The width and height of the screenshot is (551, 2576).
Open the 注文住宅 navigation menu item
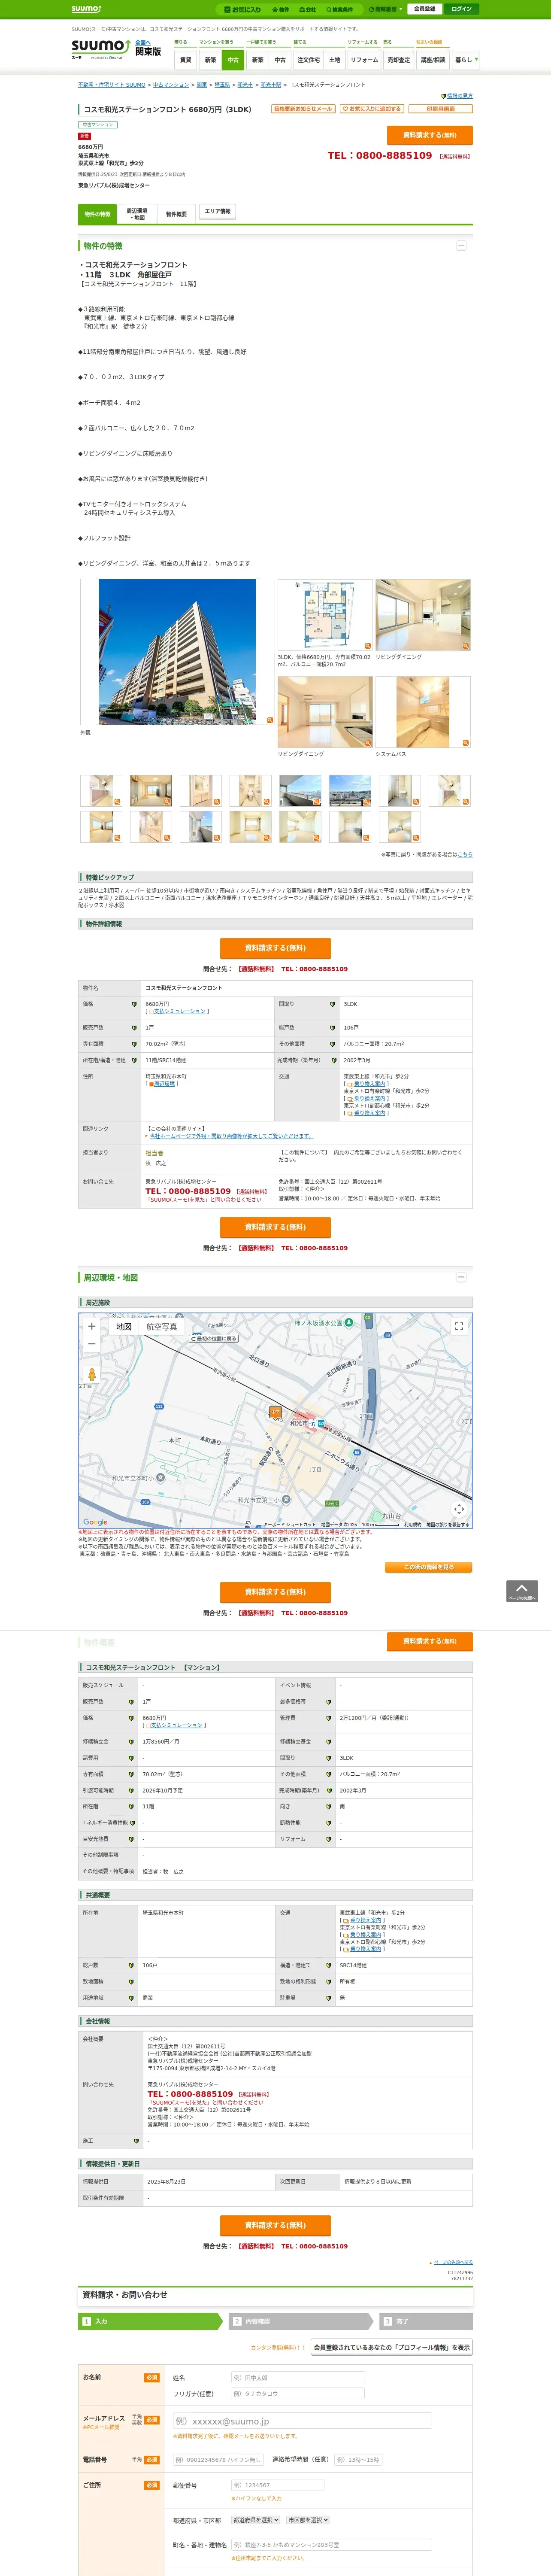(x=309, y=60)
